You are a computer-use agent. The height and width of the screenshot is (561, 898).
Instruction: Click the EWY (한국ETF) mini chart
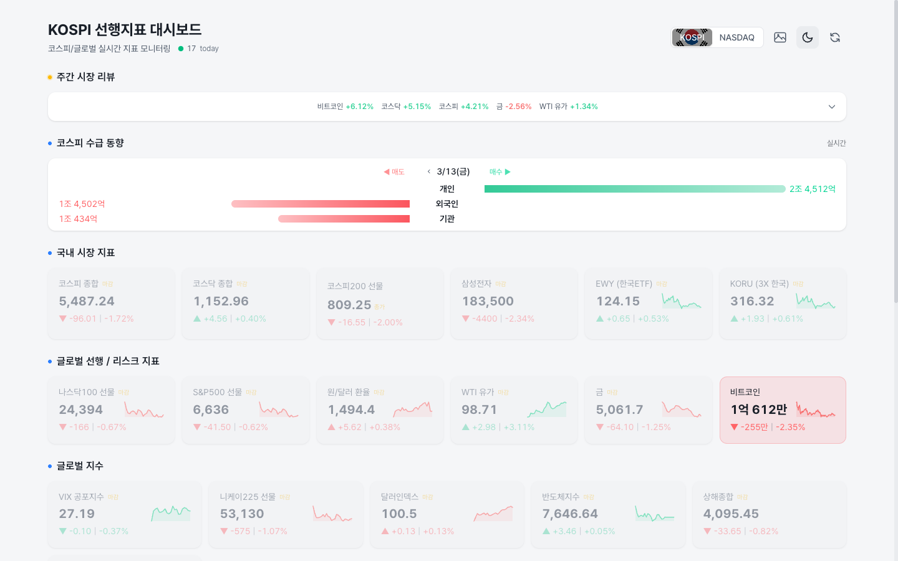click(681, 302)
